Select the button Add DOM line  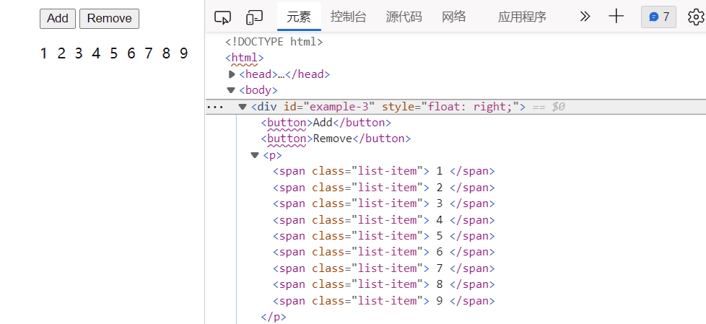tap(326, 123)
